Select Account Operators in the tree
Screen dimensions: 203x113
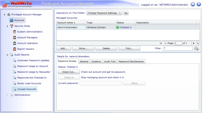[28, 43]
